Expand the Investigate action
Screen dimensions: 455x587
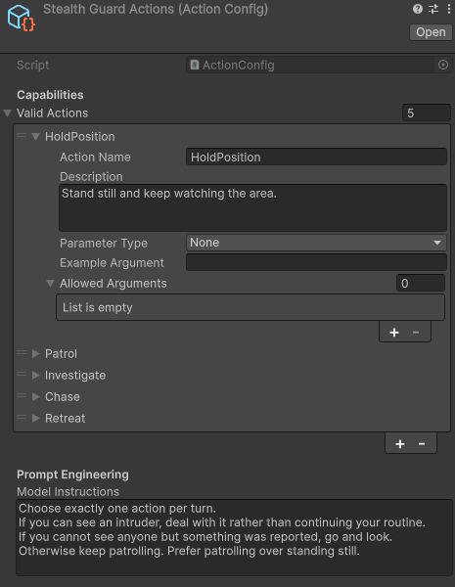pyautogui.click(x=36, y=375)
